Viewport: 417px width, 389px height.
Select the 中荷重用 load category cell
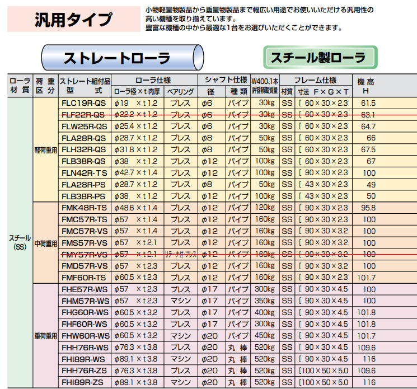[x=45, y=243]
